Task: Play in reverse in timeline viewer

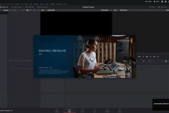Action: (x=143, y=56)
